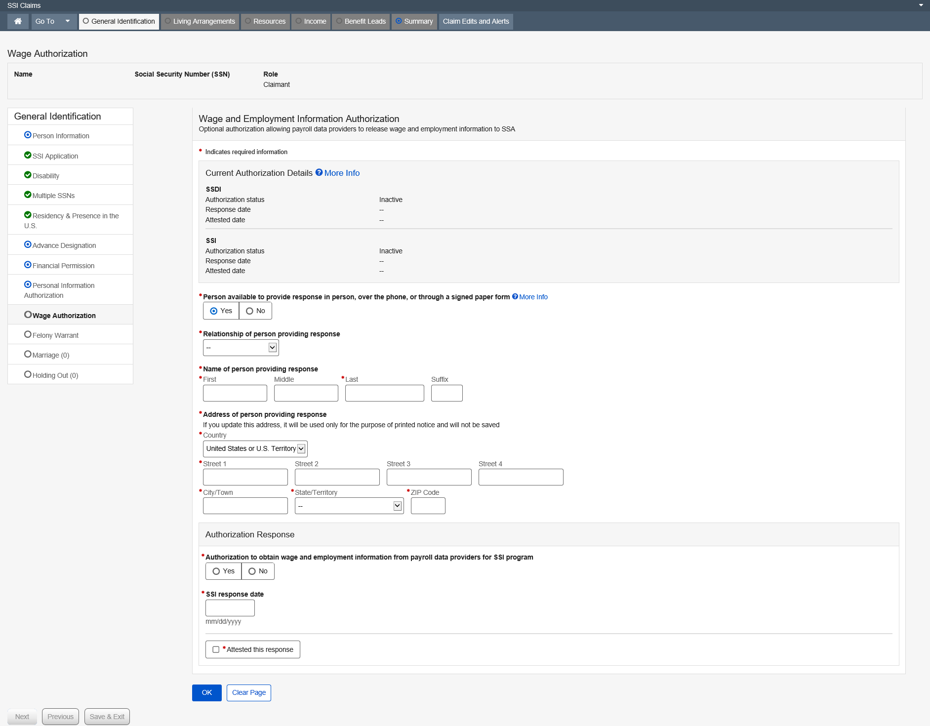The image size is (930, 726).
Task: Expand the Country dropdown
Action: pyautogui.click(x=255, y=448)
